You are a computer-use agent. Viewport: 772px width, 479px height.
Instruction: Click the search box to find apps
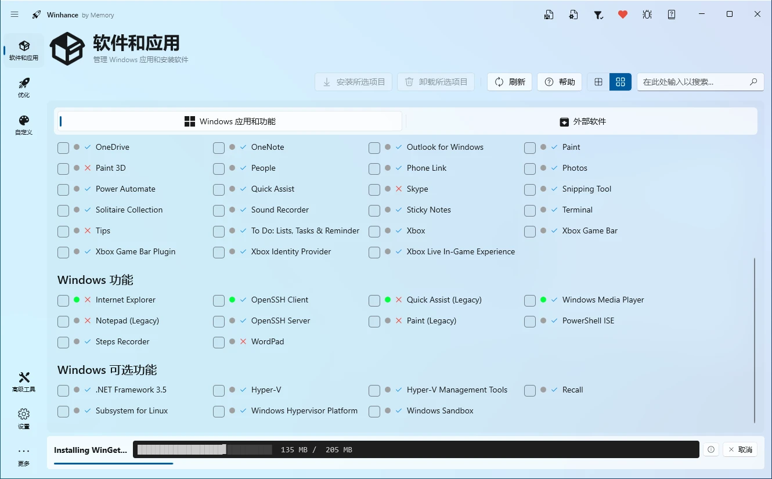pyautogui.click(x=694, y=82)
